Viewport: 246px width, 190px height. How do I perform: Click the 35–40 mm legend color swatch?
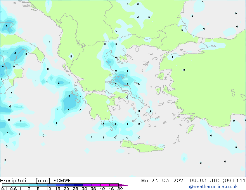(x=96, y=185)
